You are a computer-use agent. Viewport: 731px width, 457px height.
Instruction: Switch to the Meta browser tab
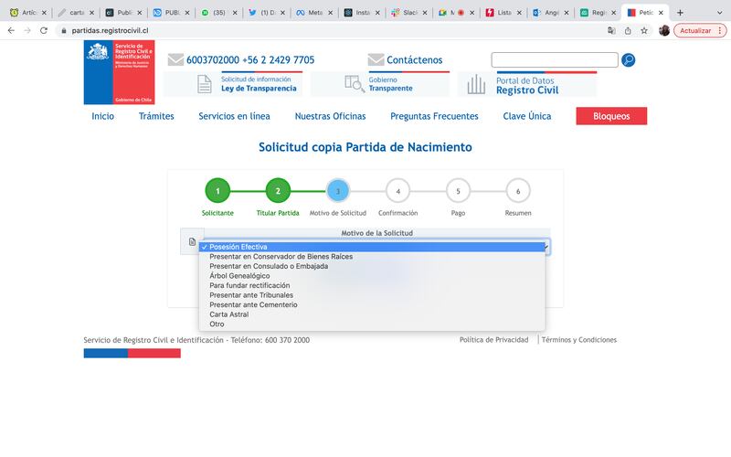314,13
